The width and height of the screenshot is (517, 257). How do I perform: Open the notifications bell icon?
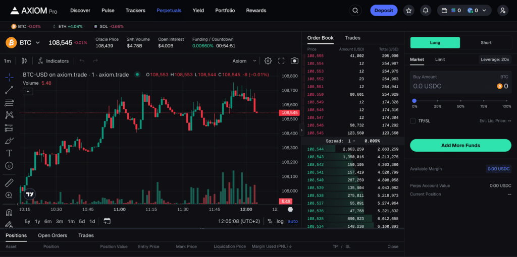[426, 11]
